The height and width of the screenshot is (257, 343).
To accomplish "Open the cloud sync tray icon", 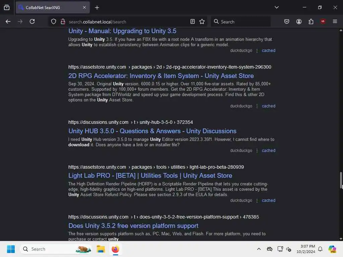I will point(270,249).
